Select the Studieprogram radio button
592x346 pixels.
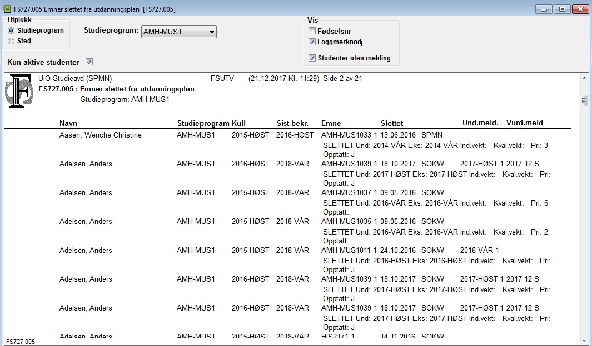click(11, 30)
